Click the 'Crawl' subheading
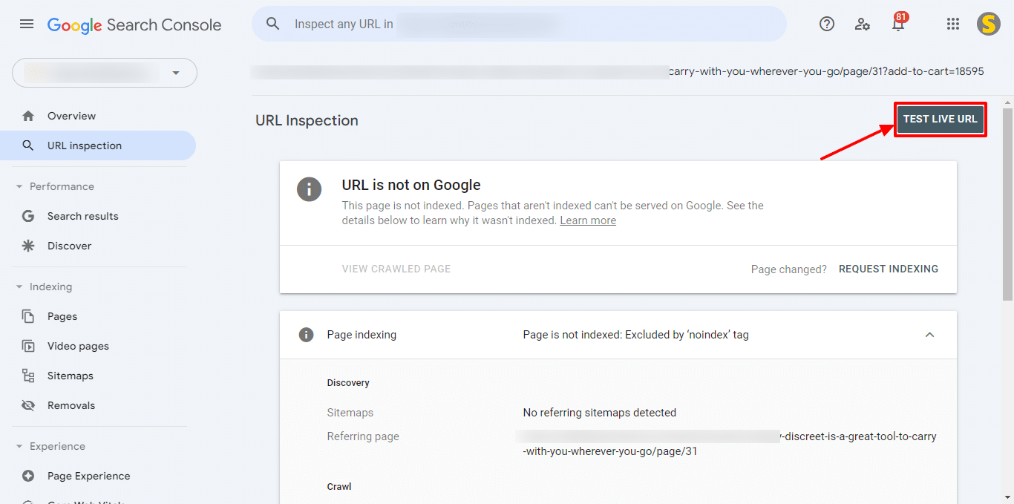 point(339,487)
